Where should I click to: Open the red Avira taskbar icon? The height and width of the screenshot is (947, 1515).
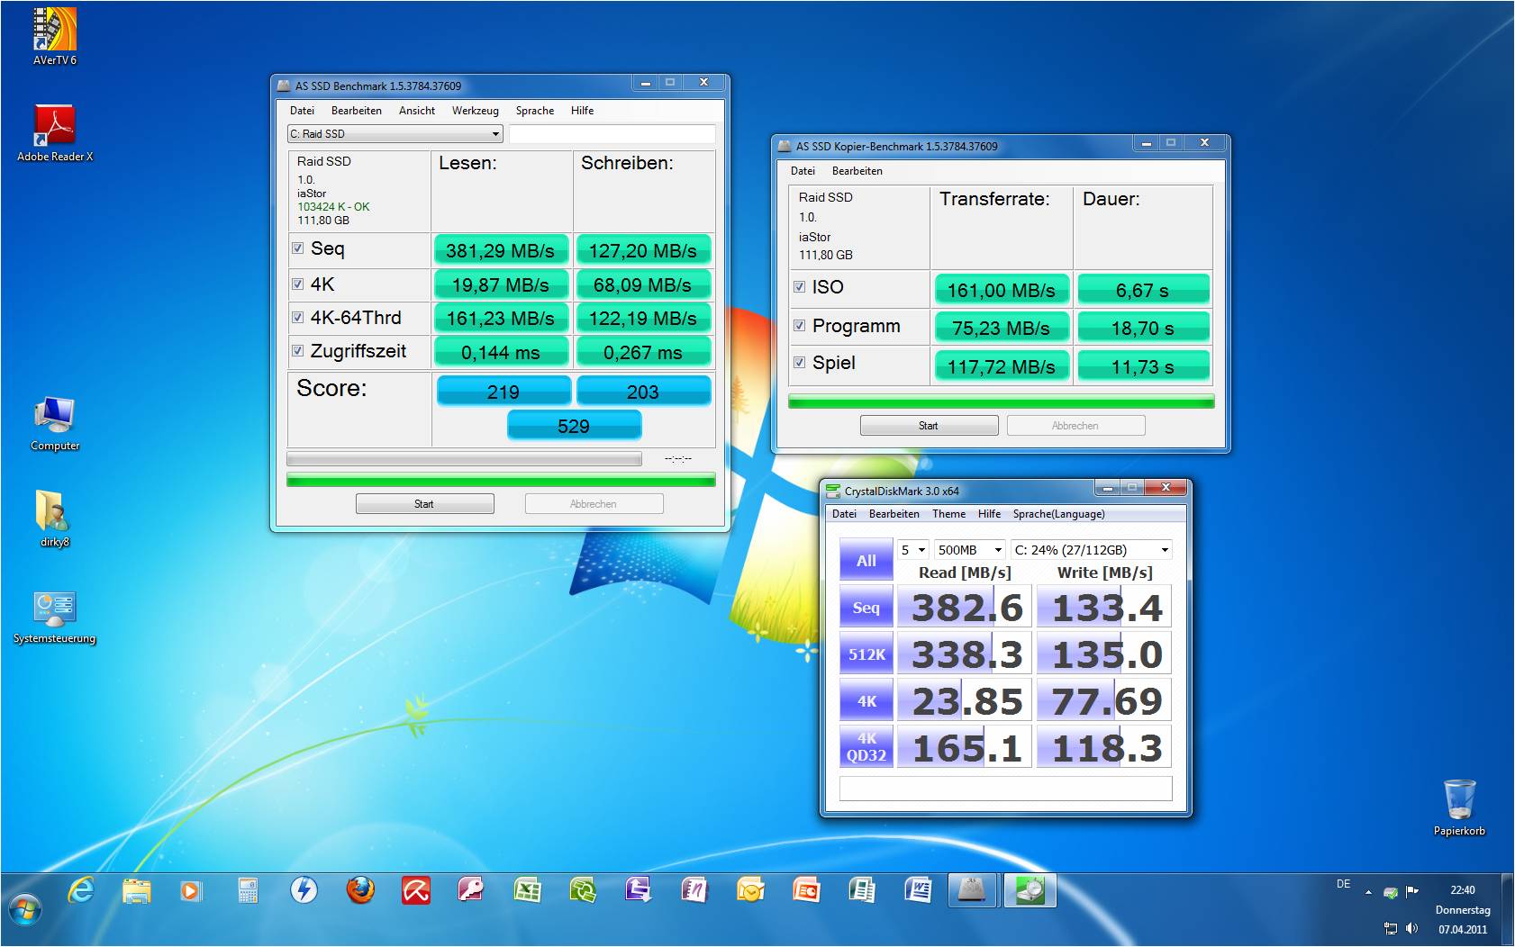[x=415, y=891]
